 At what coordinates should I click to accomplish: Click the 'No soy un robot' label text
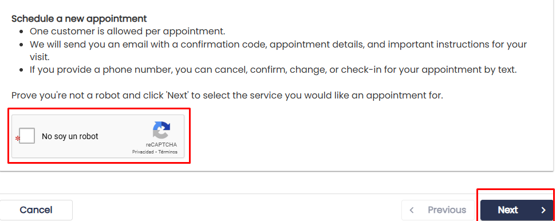[x=70, y=136]
